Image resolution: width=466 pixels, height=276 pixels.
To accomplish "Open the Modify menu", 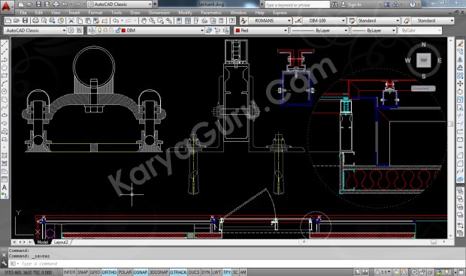I will (185, 13).
